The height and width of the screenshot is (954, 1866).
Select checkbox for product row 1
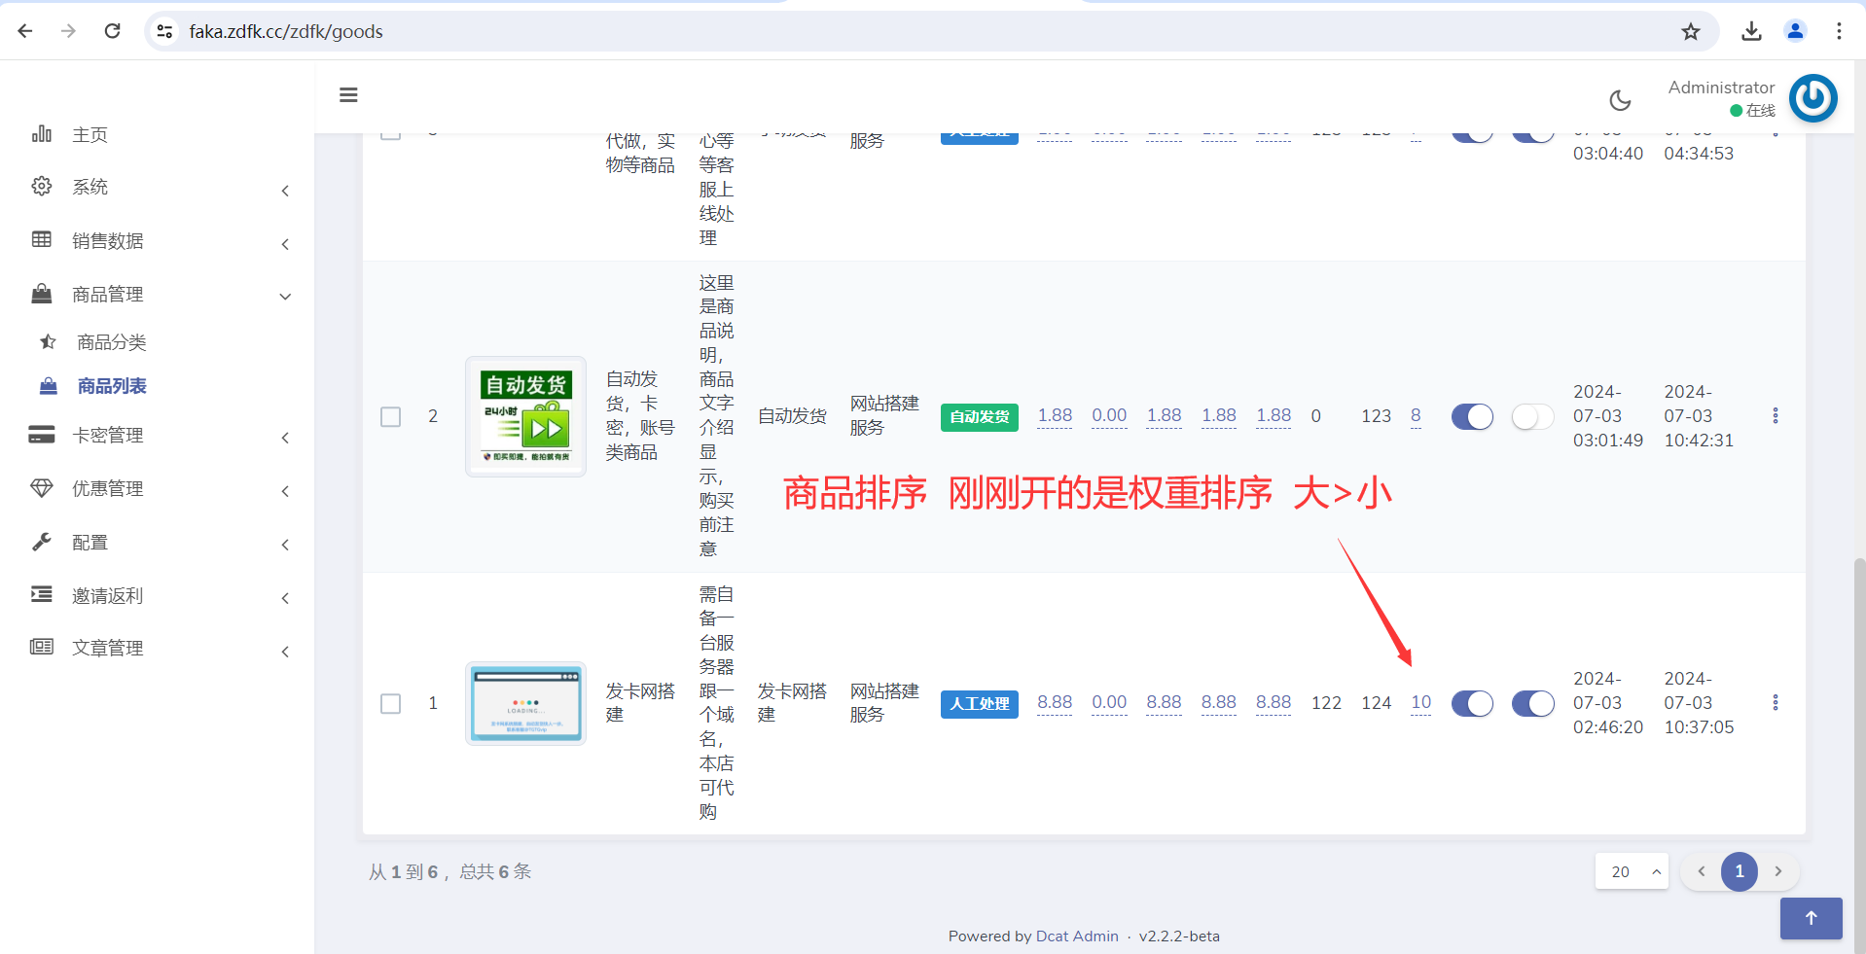pyautogui.click(x=390, y=703)
